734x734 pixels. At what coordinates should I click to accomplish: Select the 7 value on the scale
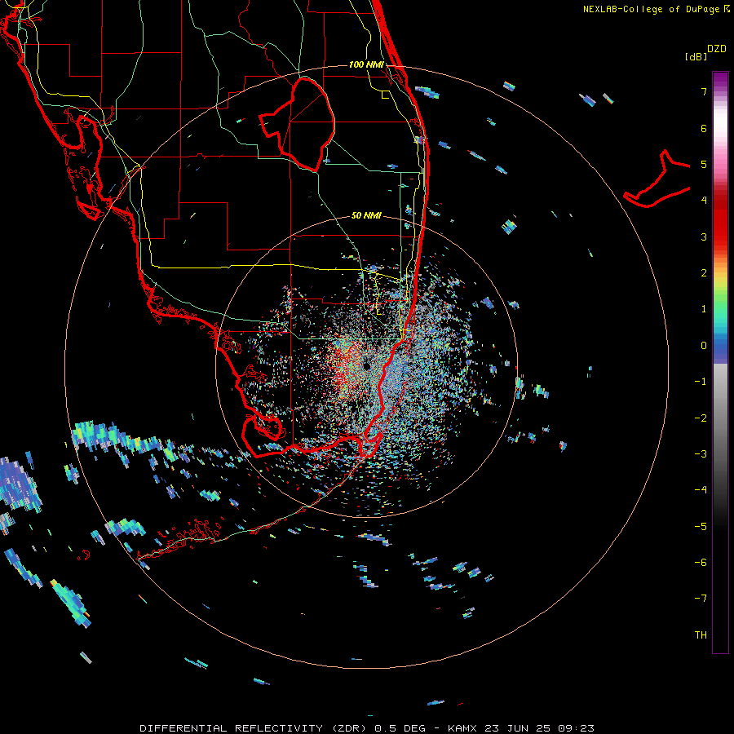pos(704,91)
